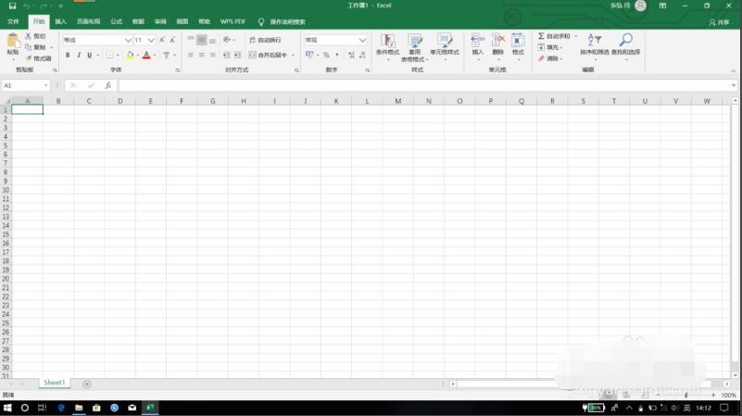Image resolution: width=742 pixels, height=416 pixels.
Task: Click the Insert Function fx icon
Action: tap(107, 85)
